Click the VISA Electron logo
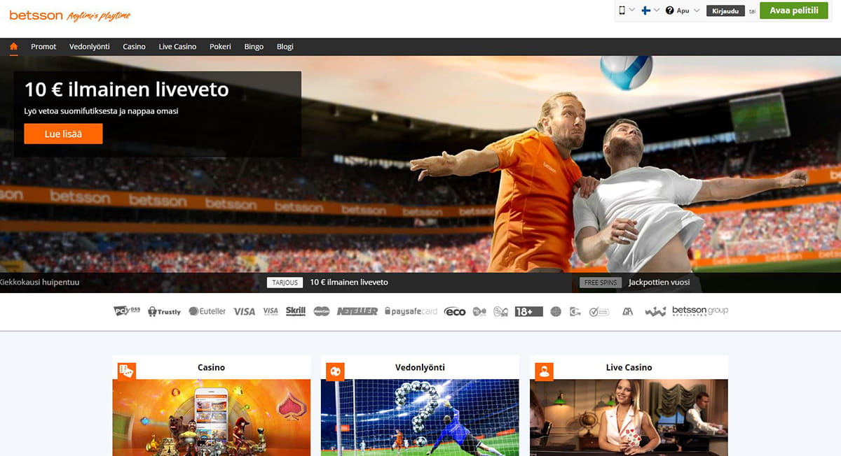Image resolution: width=841 pixels, height=456 pixels. (271, 311)
